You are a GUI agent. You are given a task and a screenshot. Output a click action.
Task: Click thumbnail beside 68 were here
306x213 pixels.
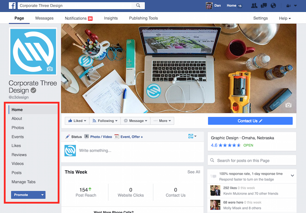[215, 205]
